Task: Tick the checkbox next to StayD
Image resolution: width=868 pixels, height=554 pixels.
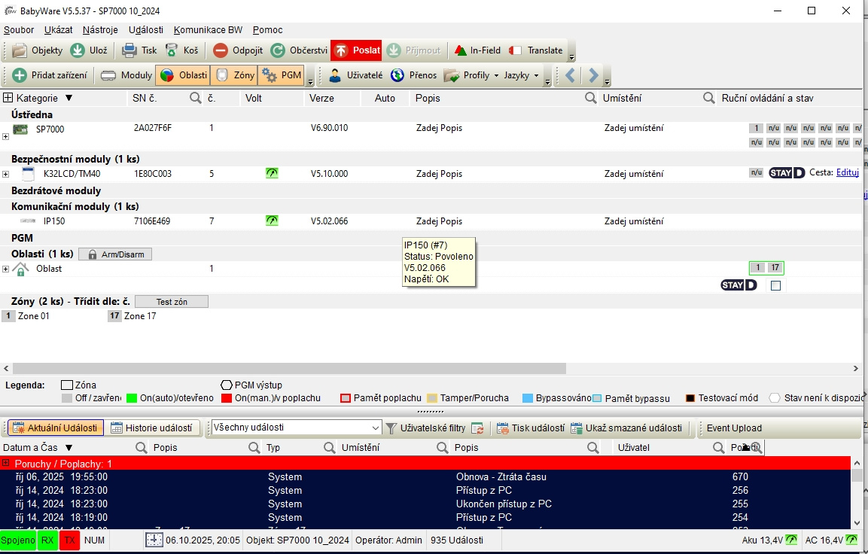Action: click(776, 286)
